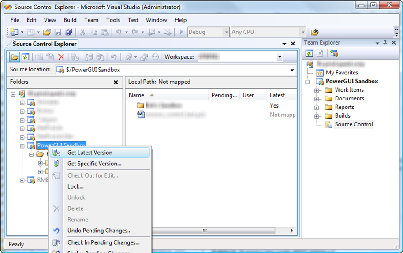Expand the Work Items node in Team Explorer

(317, 90)
